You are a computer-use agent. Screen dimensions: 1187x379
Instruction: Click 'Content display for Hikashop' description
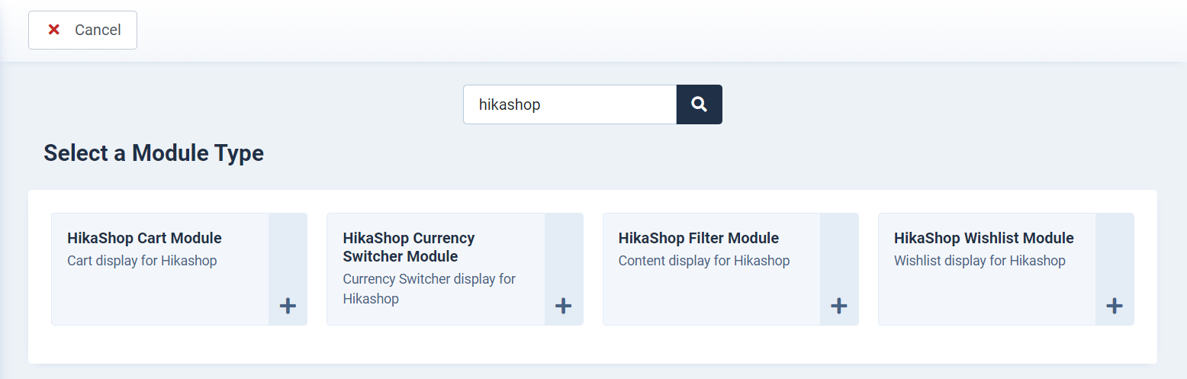pyautogui.click(x=704, y=261)
